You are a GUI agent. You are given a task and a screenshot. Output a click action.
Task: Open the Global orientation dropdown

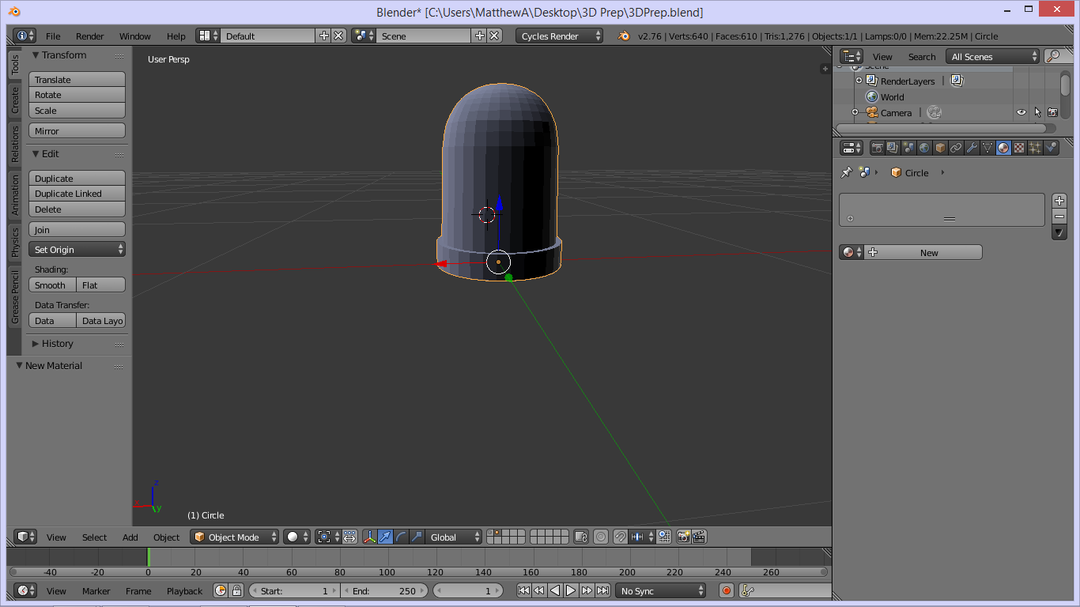(453, 537)
